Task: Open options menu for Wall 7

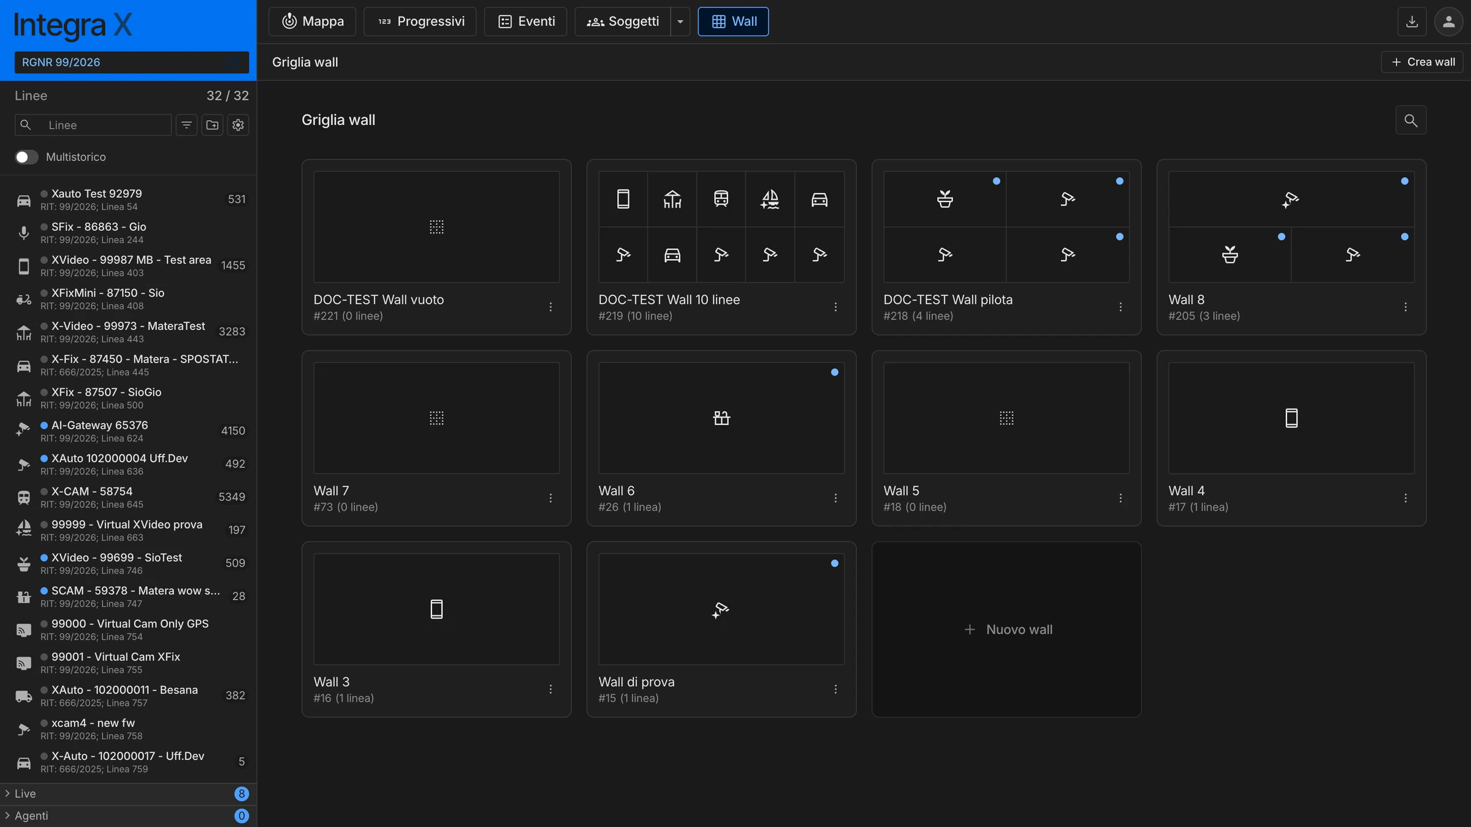Action: (x=550, y=498)
